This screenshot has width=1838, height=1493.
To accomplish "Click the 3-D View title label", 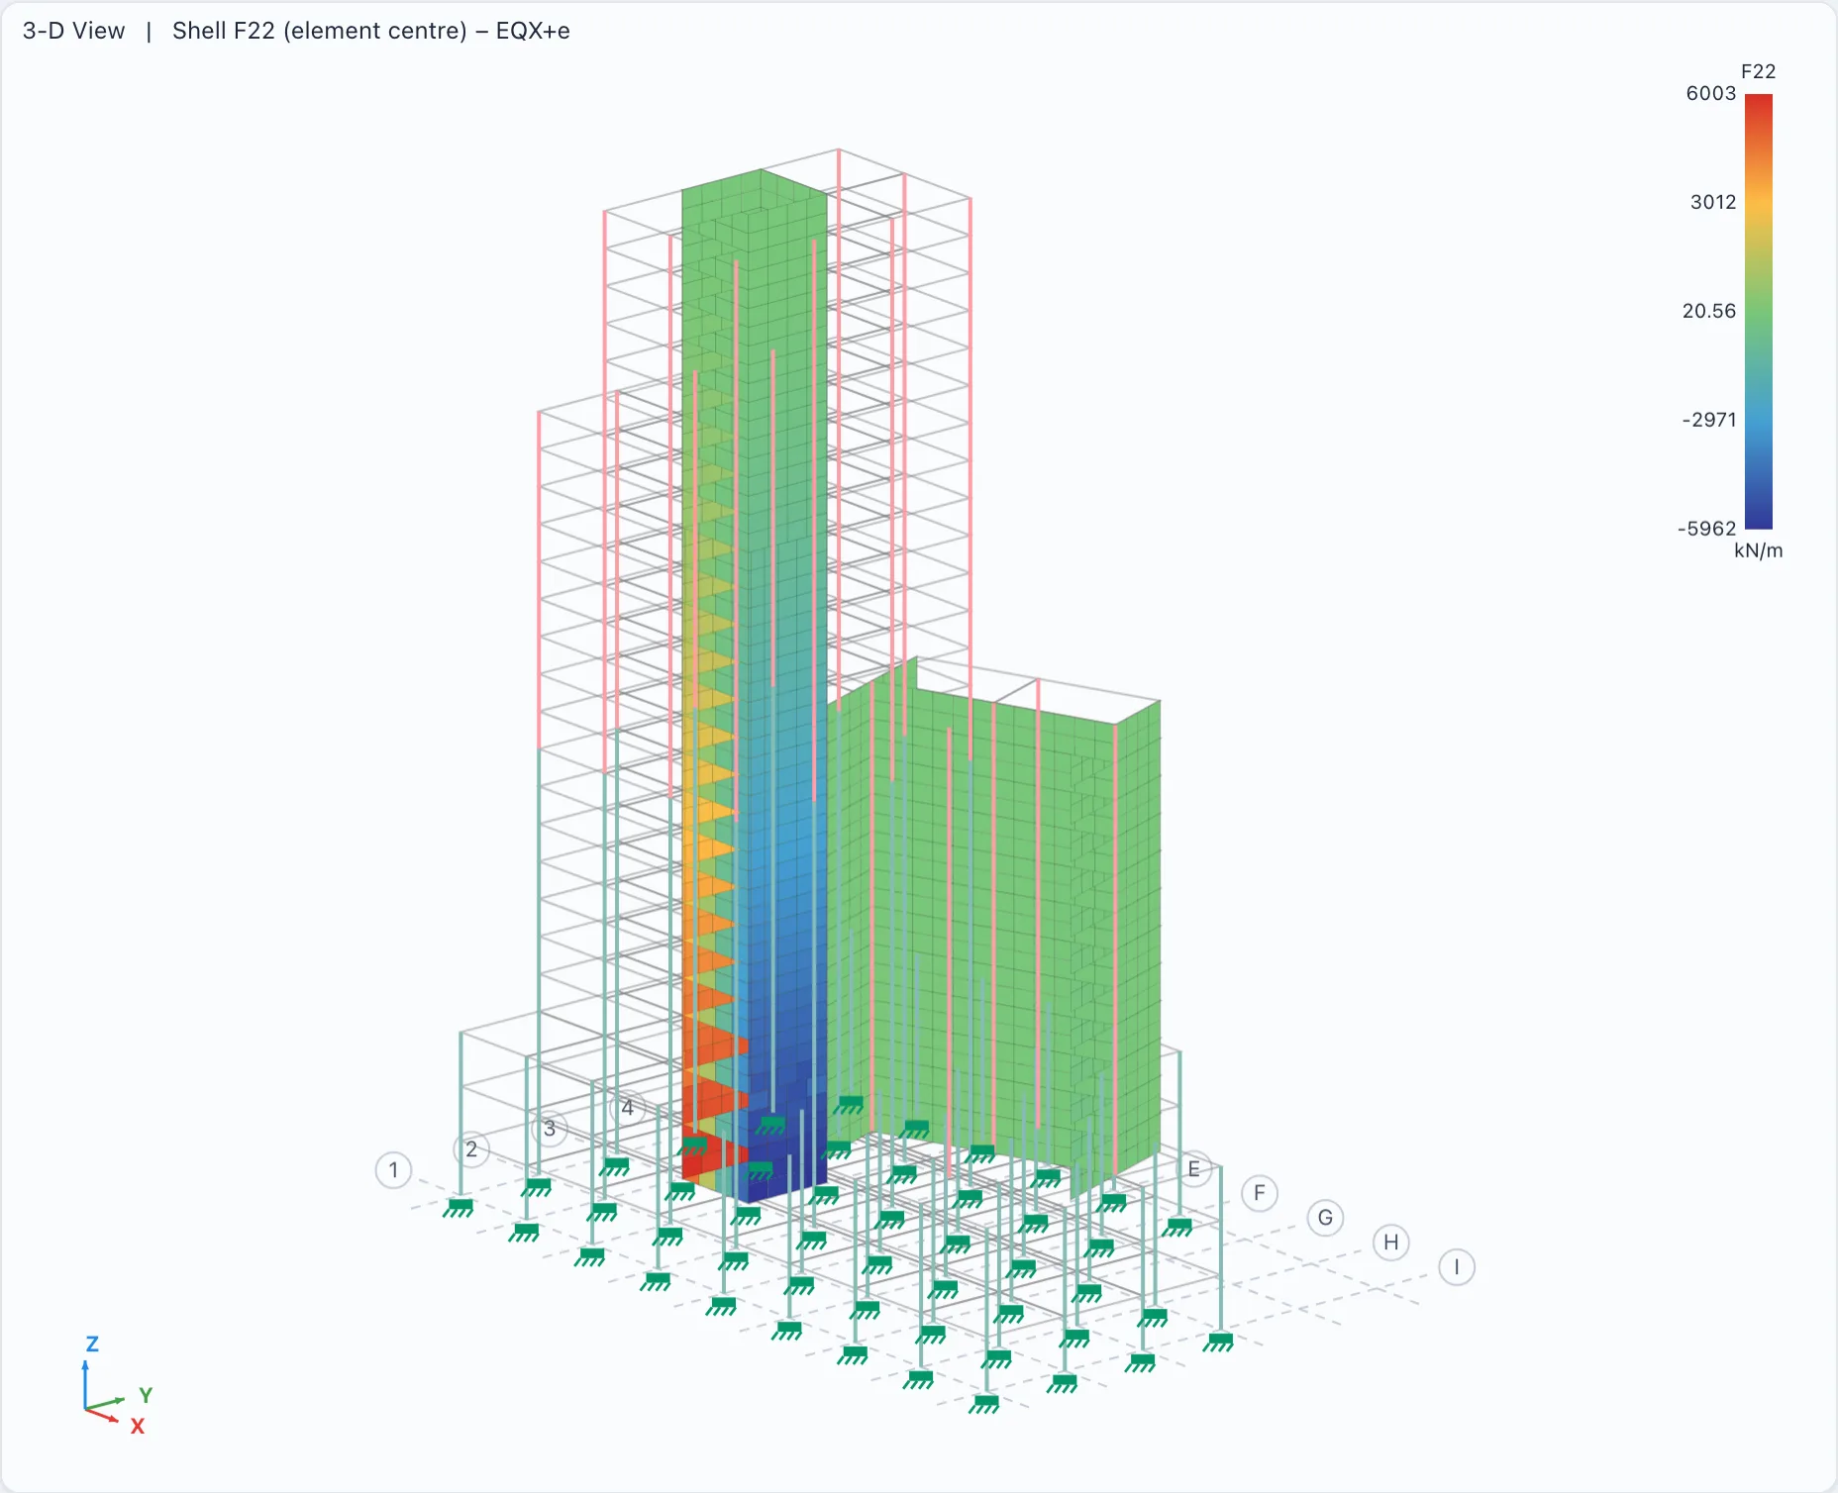I will (74, 31).
